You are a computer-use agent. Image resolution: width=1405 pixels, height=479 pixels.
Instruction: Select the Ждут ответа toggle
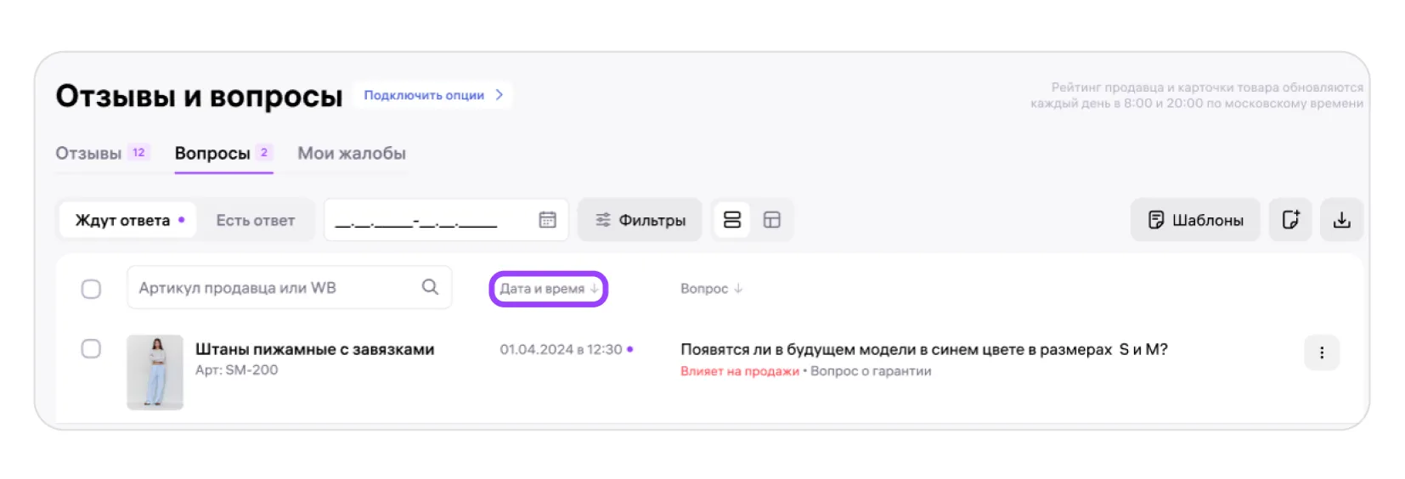[128, 220]
